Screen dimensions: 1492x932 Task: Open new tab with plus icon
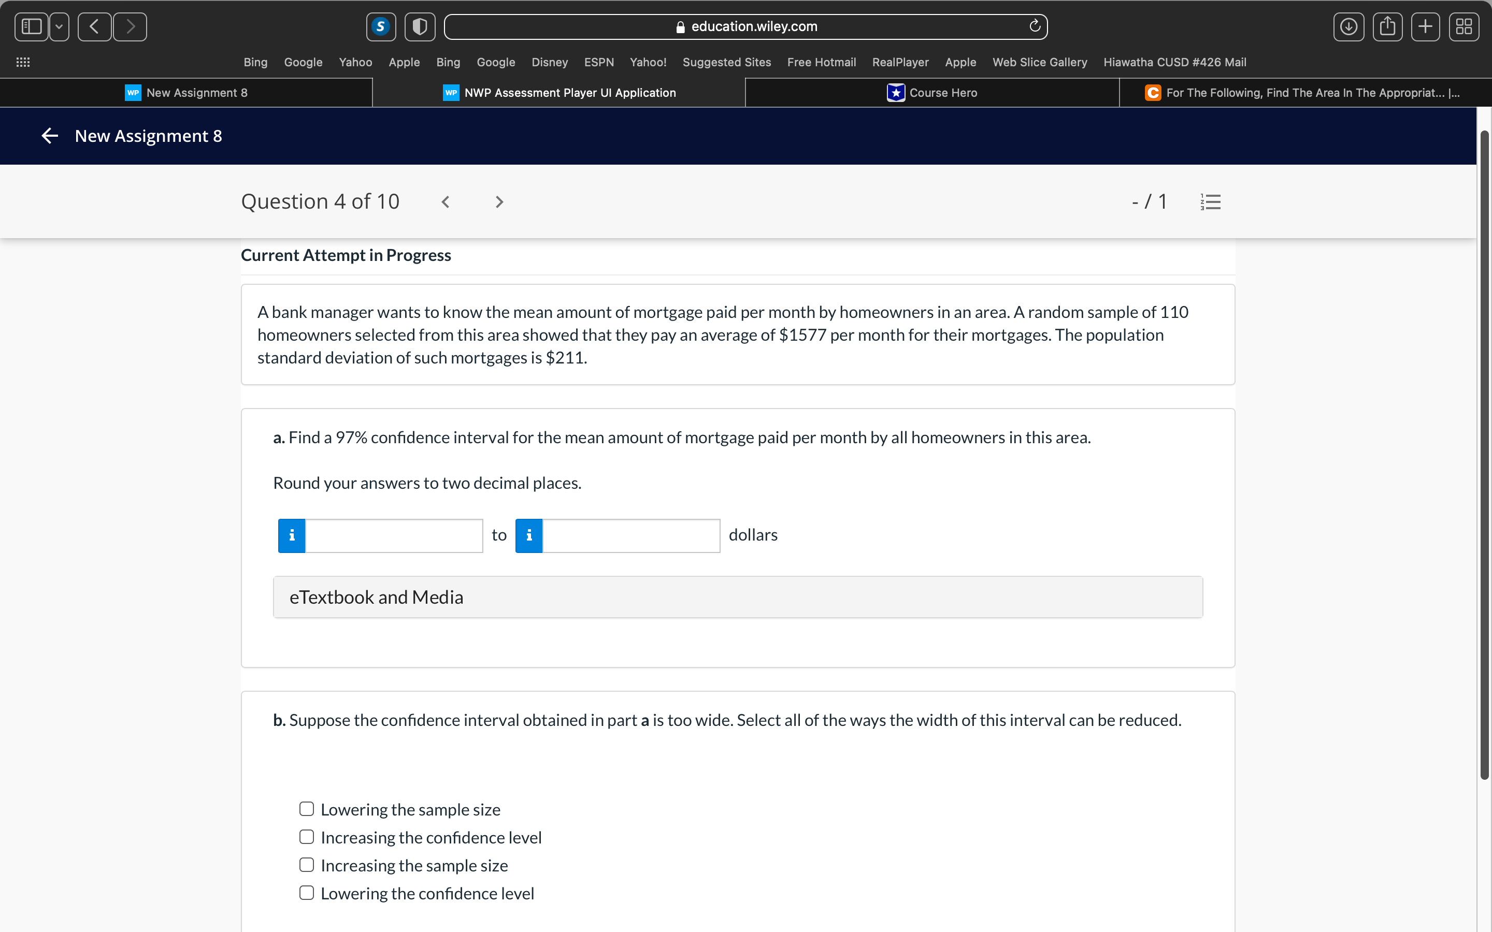pyautogui.click(x=1425, y=26)
